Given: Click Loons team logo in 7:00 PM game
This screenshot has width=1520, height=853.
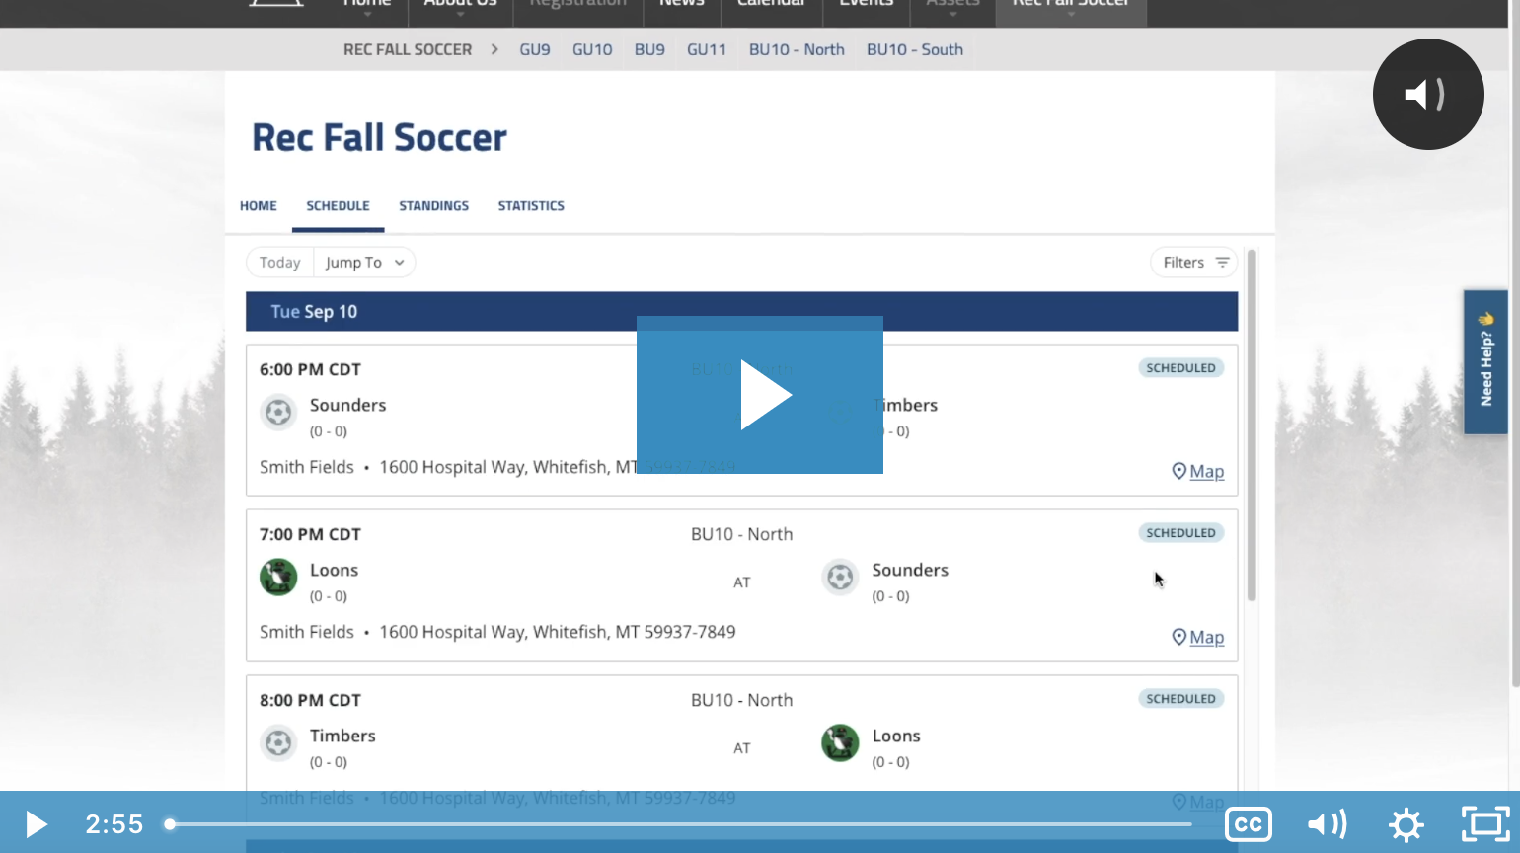Looking at the screenshot, I should click(278, 577).
